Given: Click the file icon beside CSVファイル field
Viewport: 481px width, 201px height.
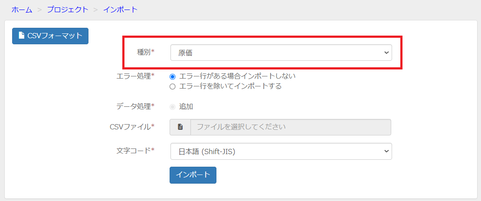Looking at the screenshot, I should pyautogui.click(x=180, y=127).
